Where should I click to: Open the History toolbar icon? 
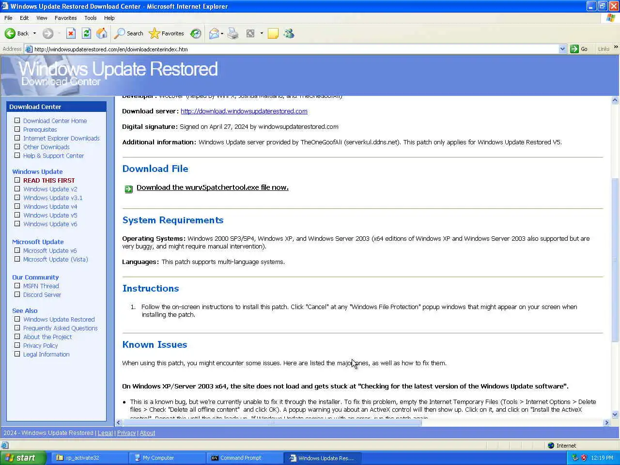coord(196,33)
